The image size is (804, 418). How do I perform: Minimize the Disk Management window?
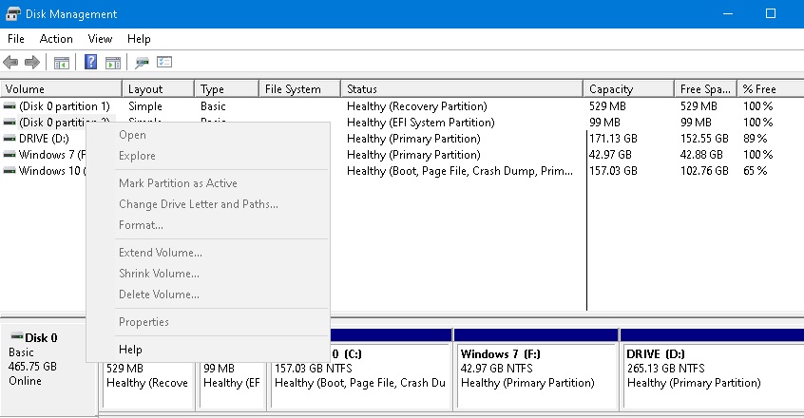coord(728,14)
